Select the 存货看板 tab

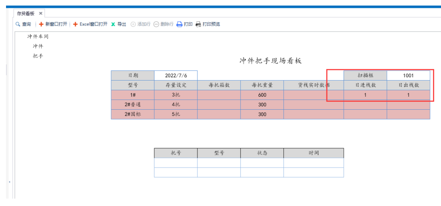pos(26,14)
